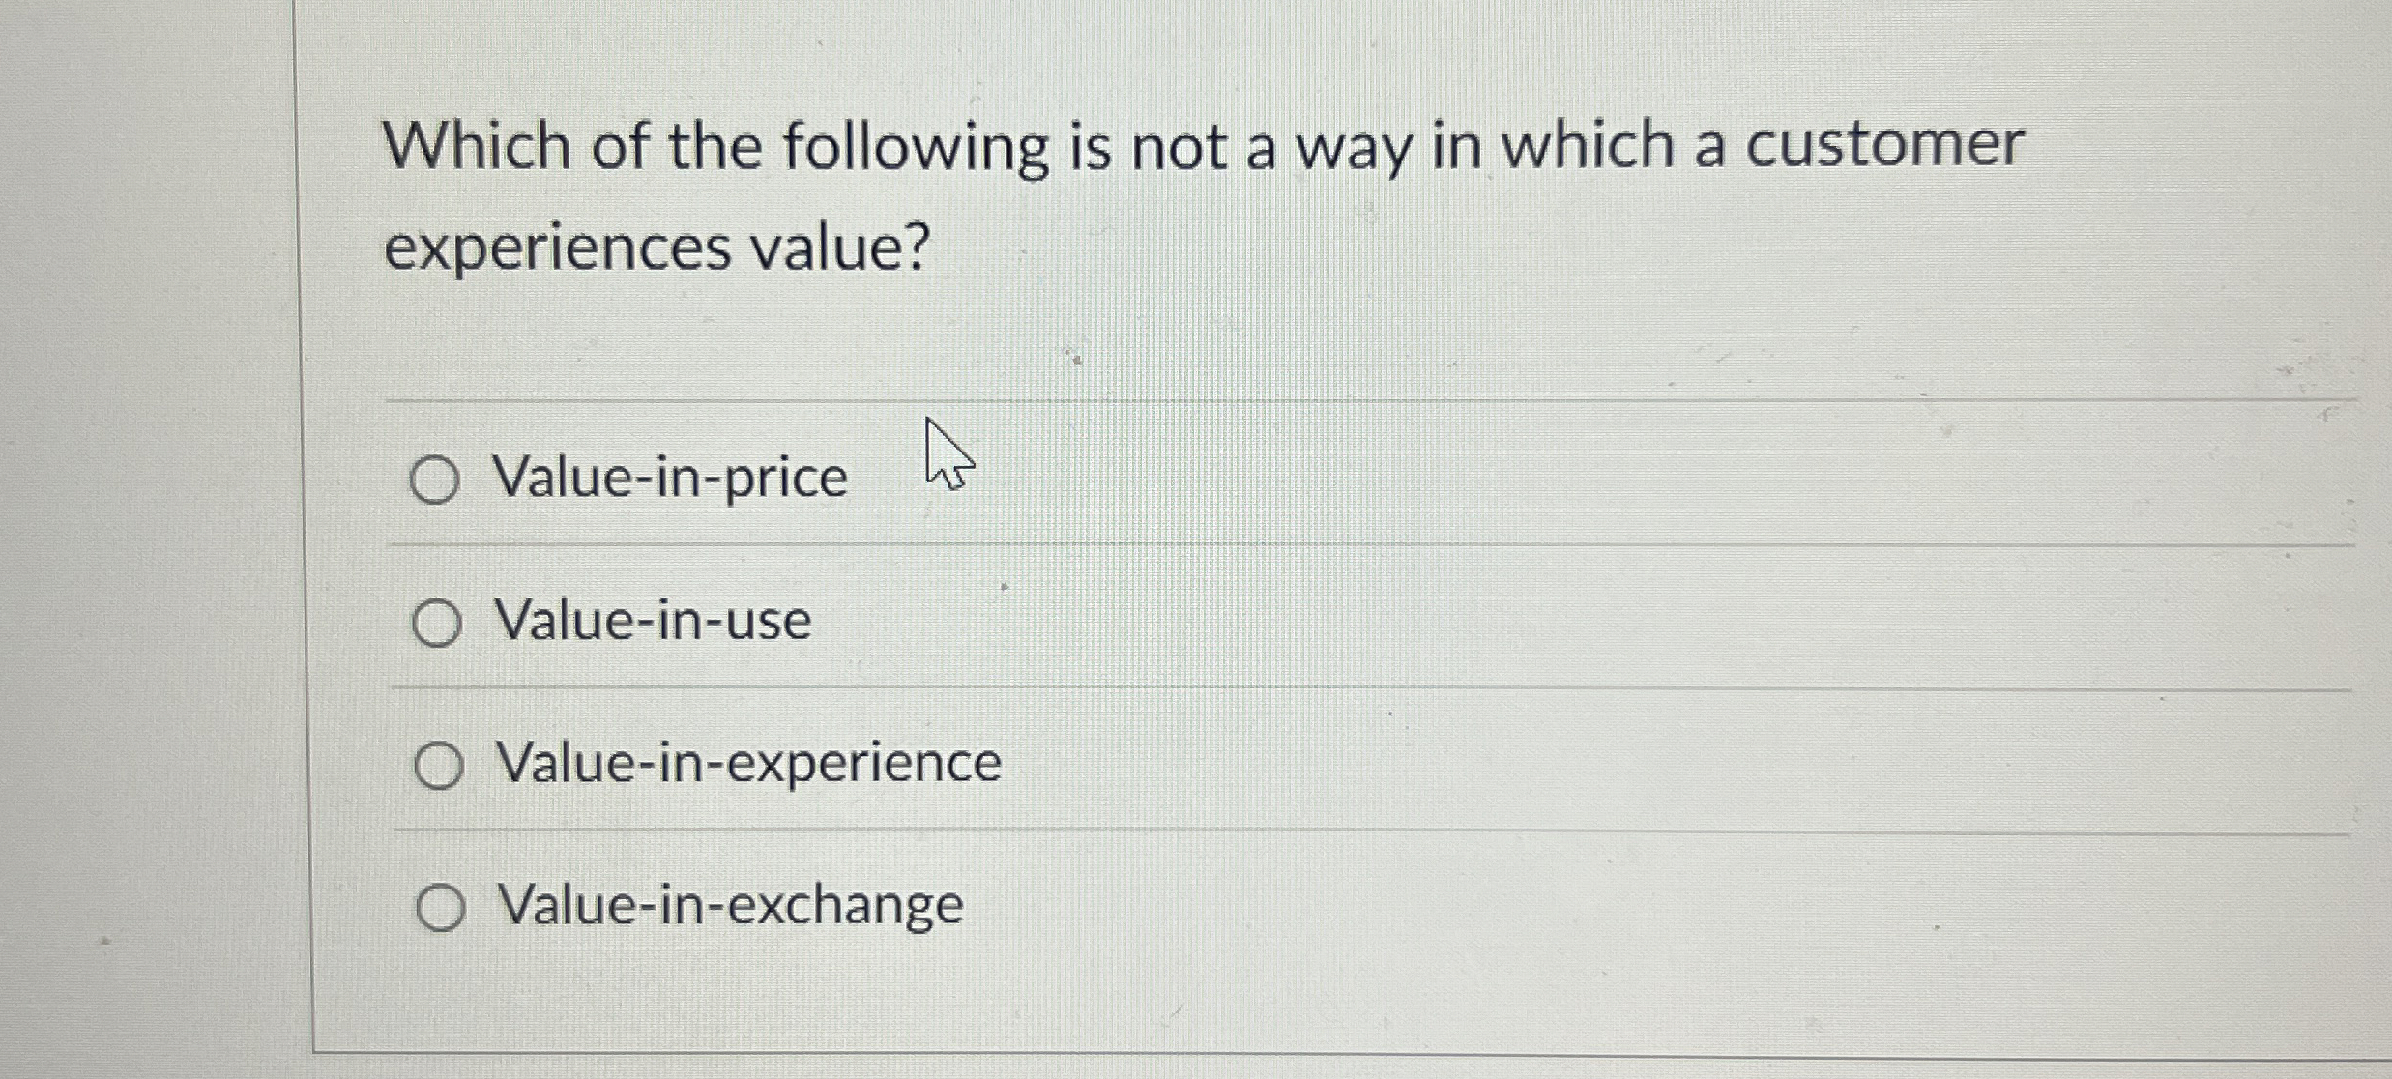The image size is (2392, 1079).
Task: Click the Value-in-use answer label
Action: point(653,623)
